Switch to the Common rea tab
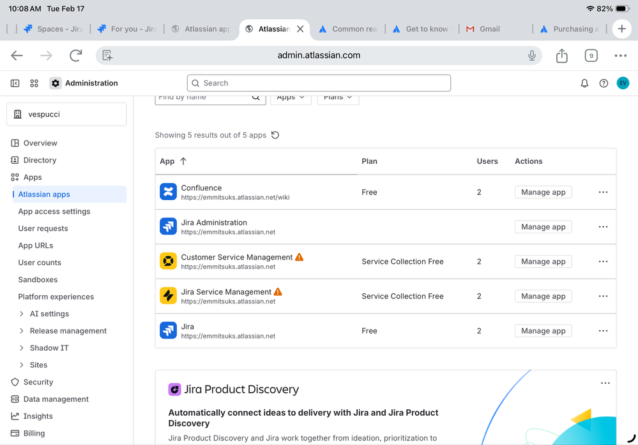This screenshot has width=638, height=445. pos(348,29)
